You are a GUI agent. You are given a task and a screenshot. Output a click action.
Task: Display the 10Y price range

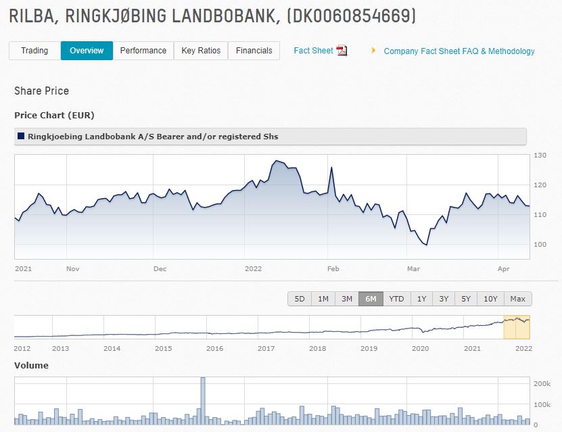point(490,299)
